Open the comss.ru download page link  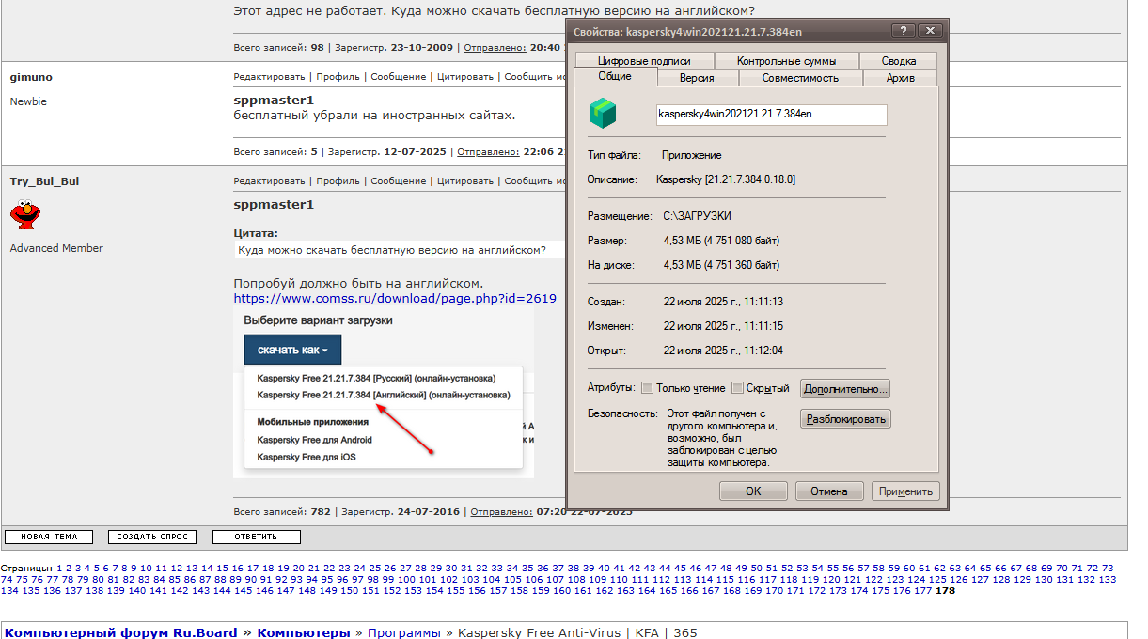coord(395,299)
